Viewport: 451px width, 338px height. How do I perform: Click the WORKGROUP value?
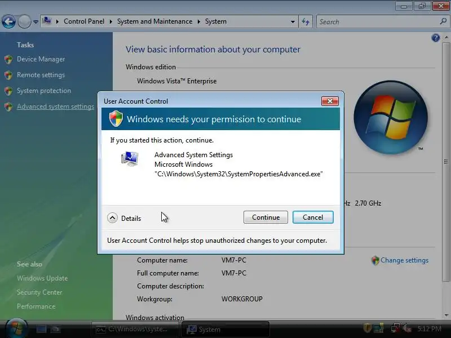(x=242, y=299)
